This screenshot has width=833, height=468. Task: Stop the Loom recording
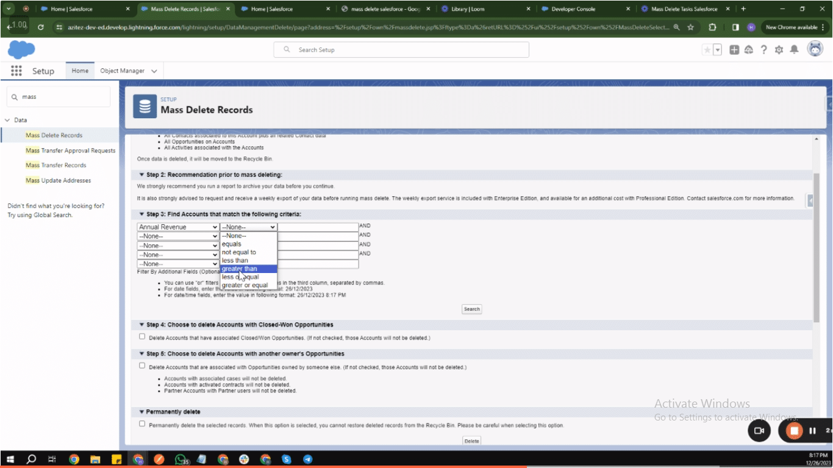pyautogui.click(x=794, y=431)
